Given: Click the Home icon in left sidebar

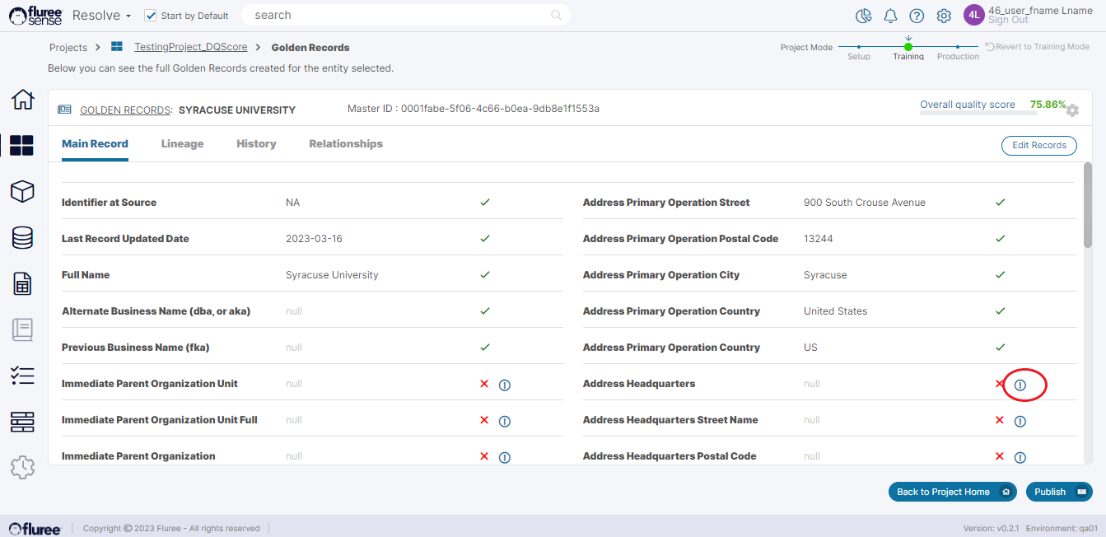Looking at the screenshot, I should pyautogui.click(x=22, y=100).
